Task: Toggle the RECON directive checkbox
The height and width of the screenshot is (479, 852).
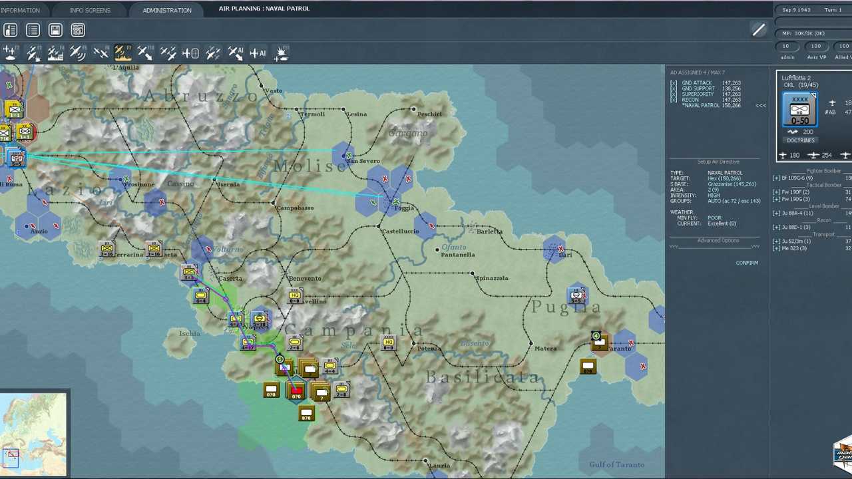Action: coord(674,100)
